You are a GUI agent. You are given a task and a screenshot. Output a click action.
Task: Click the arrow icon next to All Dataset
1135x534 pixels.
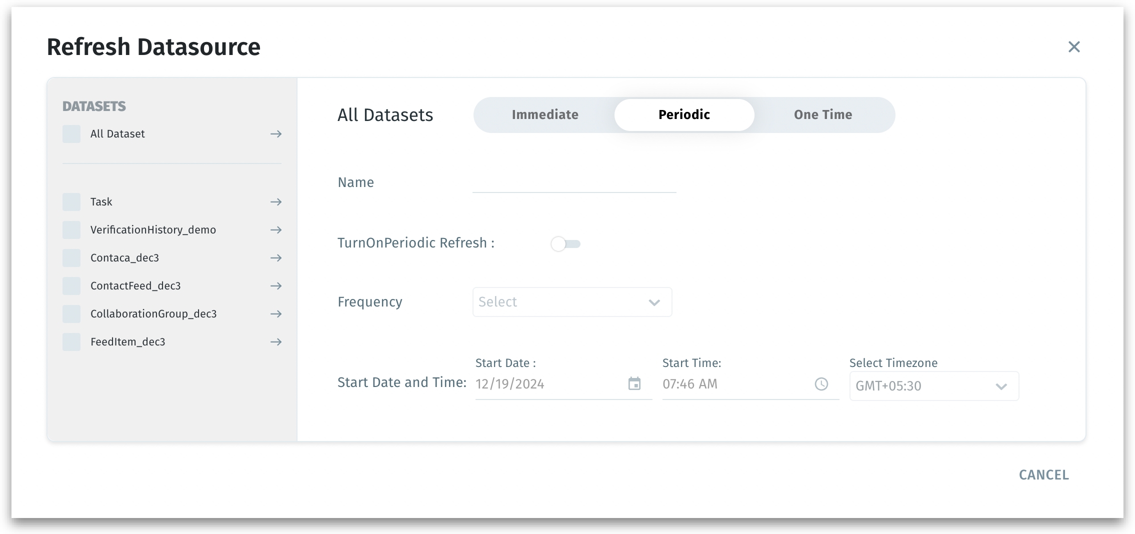tap(276, 134)
